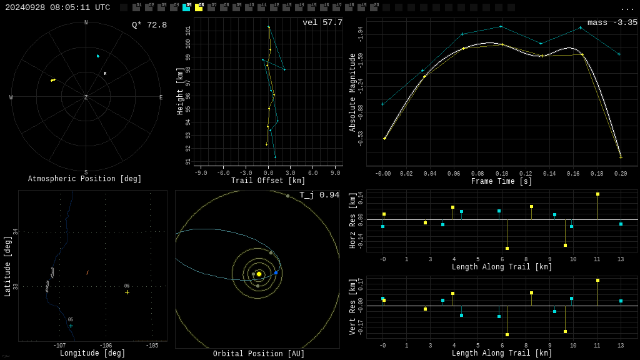Select the gray station 01 indicator
The width and height of the screenshot is (640, 360).
pyautogui.click(x=136, y=7)
